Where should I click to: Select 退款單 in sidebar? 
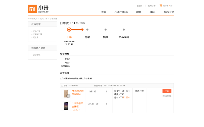coord(35,37)
